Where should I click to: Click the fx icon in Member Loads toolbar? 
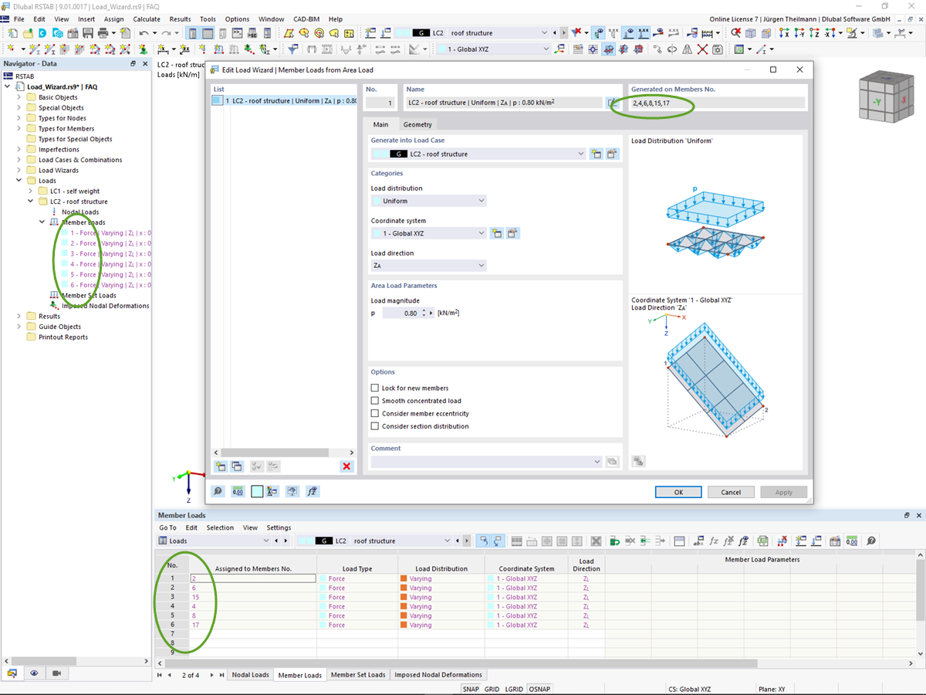pos(715,541)
